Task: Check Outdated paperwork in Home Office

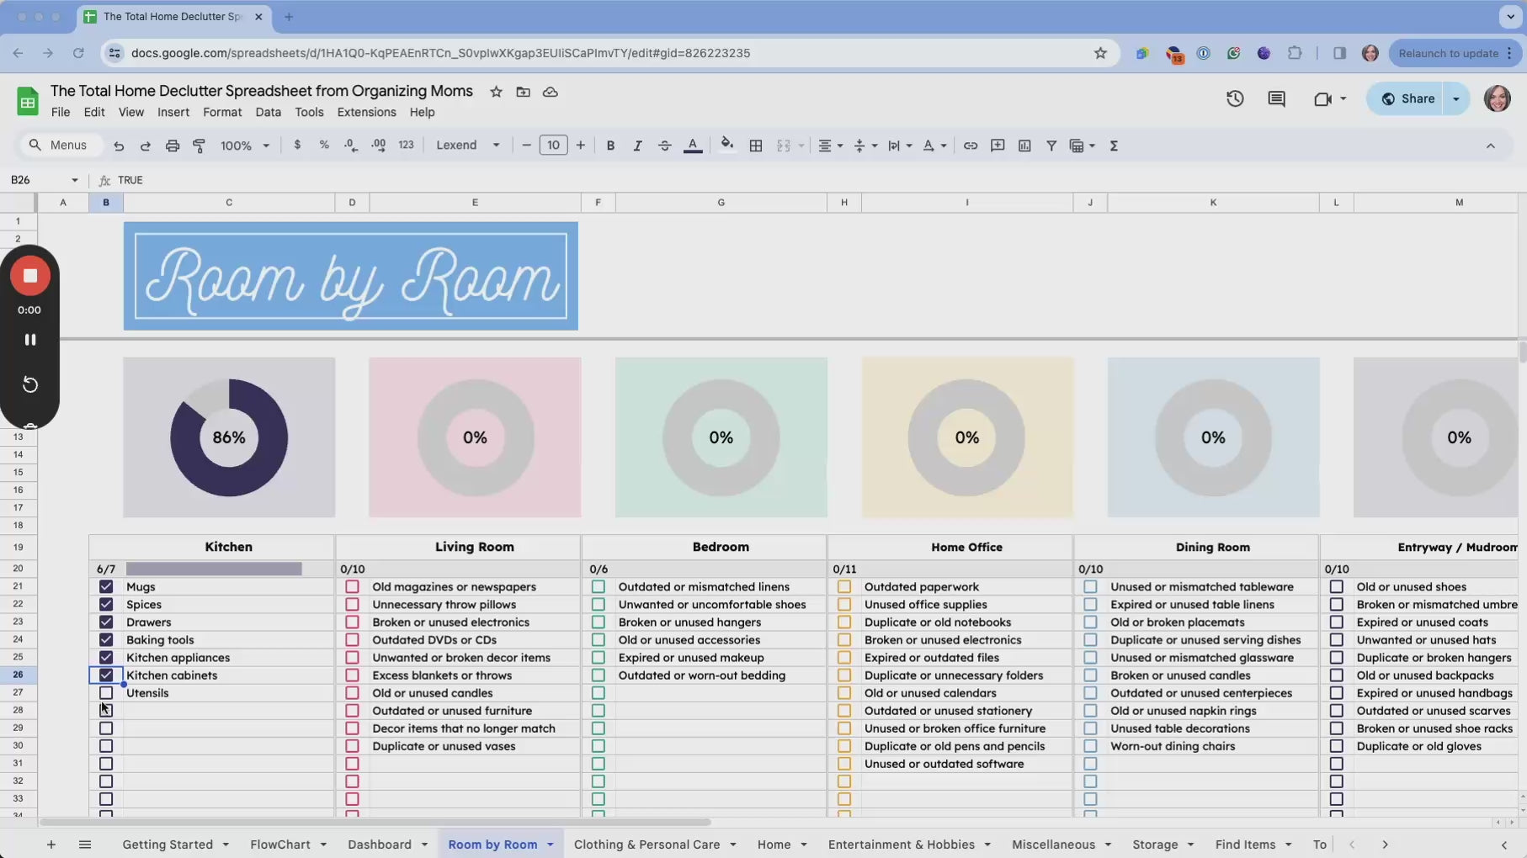Action: click(843, 587)
